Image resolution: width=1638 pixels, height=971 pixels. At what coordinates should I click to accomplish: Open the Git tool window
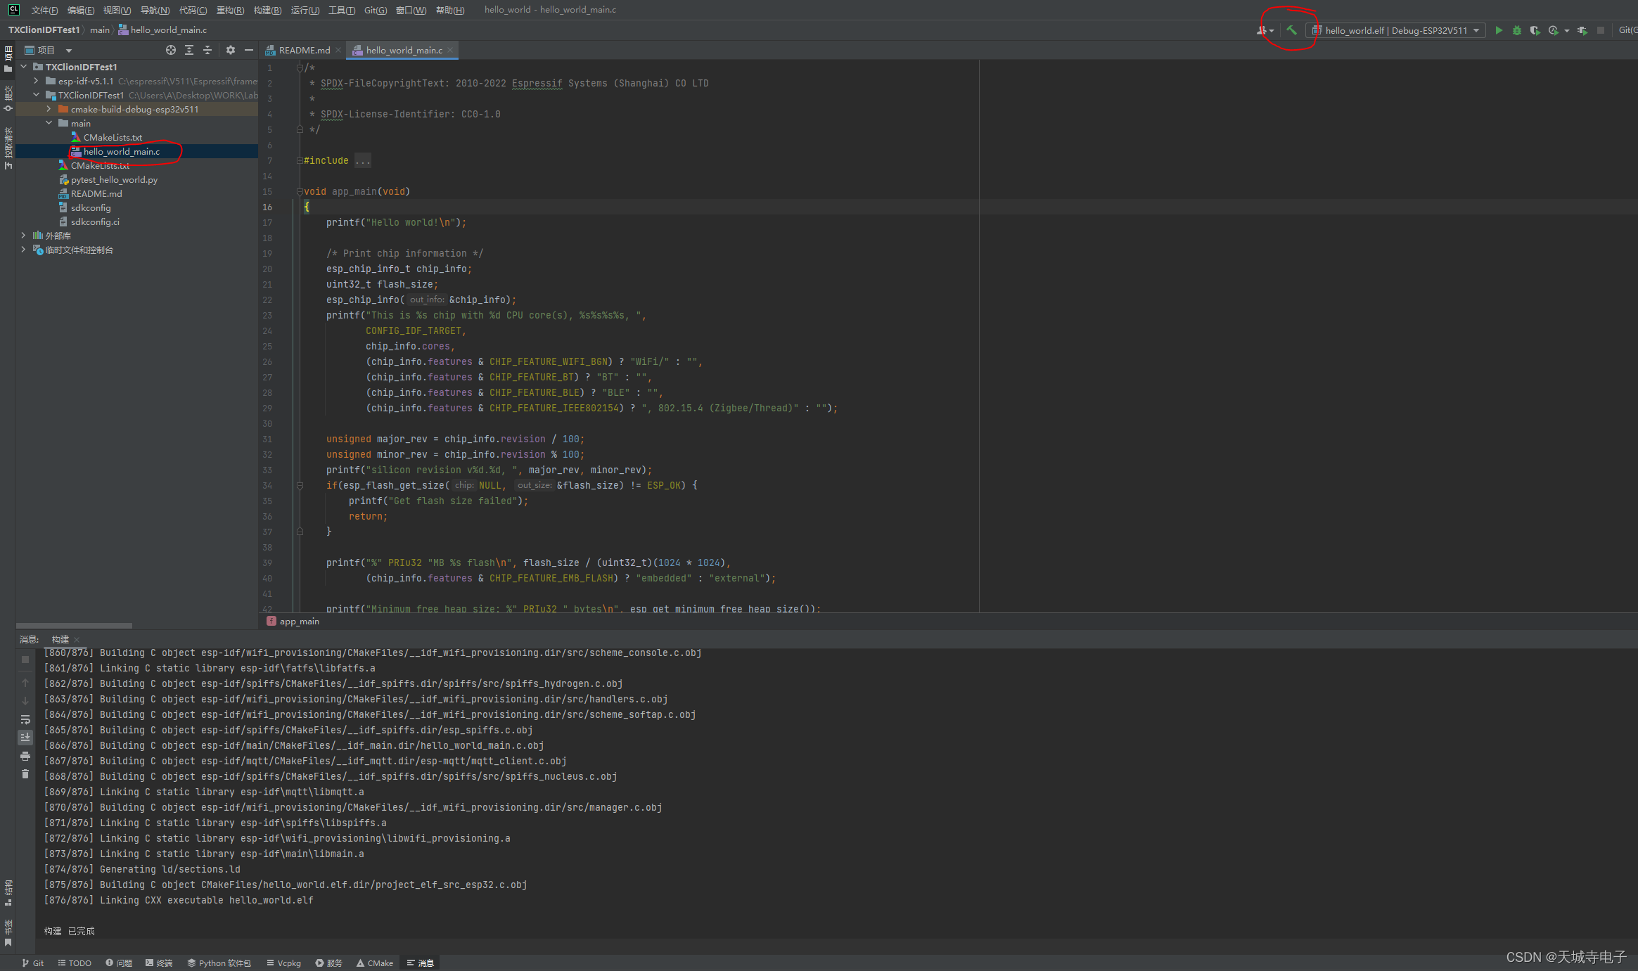click(32, 963)
